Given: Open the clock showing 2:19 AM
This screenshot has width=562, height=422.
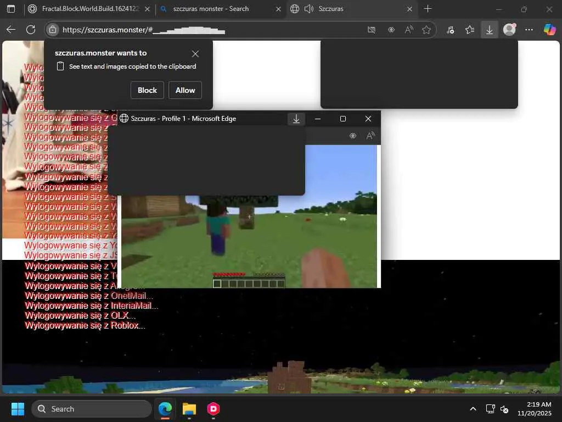Looking at the screenshot, I should click(535, 409).
